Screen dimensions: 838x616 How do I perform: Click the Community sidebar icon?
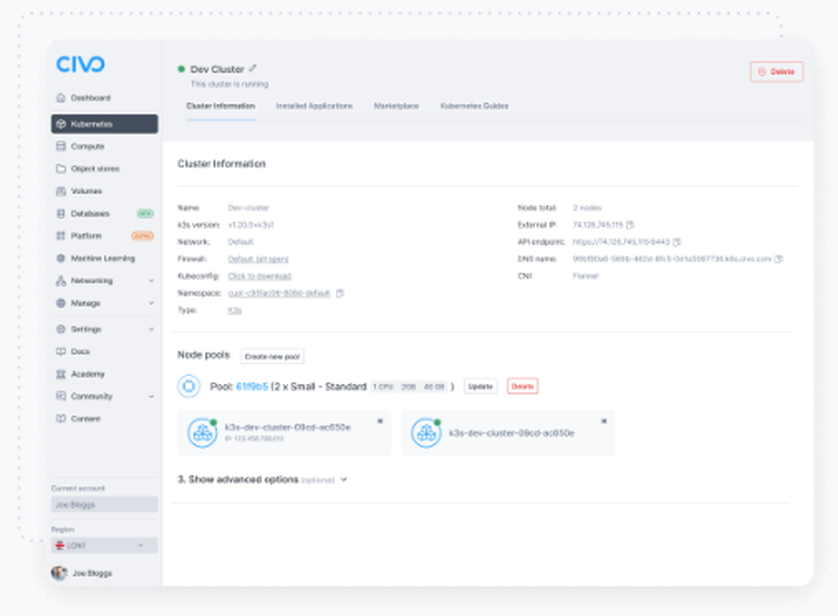pyautogui.click(x=61, y=396)
